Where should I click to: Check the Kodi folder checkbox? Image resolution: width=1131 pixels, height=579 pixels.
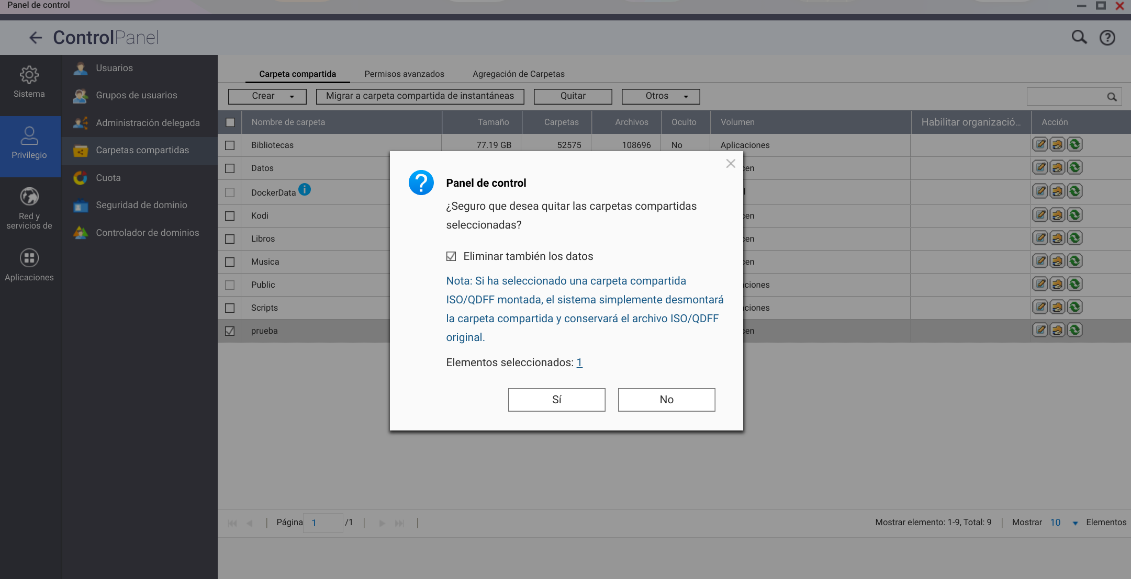[230, 215]
